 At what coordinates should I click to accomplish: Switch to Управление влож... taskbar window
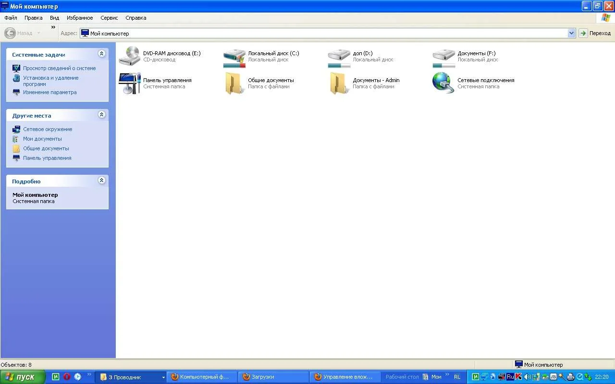344,377
